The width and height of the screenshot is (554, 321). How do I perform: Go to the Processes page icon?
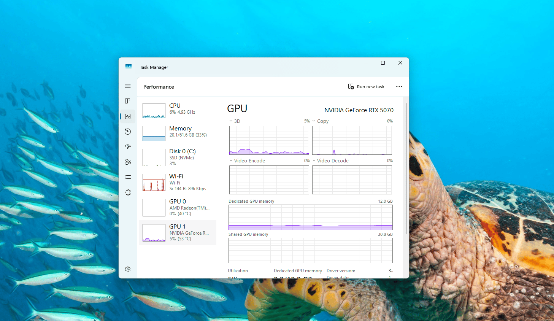pyautogui.click(x=128, y=101)
